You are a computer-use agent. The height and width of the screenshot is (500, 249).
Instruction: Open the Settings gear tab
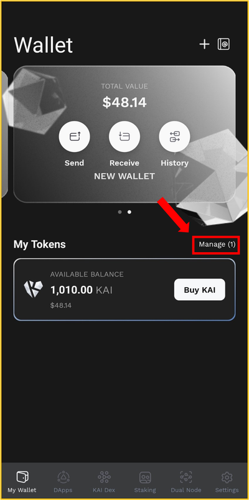227,482
